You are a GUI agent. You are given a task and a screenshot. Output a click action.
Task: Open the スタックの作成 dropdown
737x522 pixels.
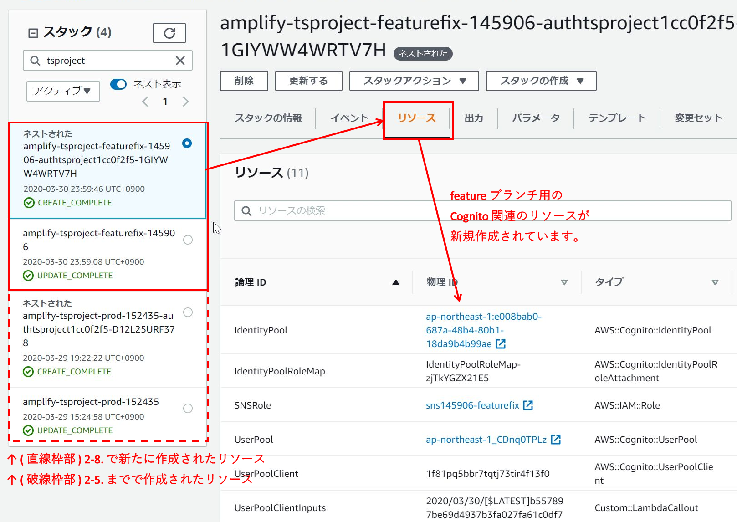pos(541,81)
